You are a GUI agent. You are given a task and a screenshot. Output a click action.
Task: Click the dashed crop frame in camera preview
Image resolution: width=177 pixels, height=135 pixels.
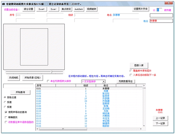pyautogui.click(x=34, y=47)
